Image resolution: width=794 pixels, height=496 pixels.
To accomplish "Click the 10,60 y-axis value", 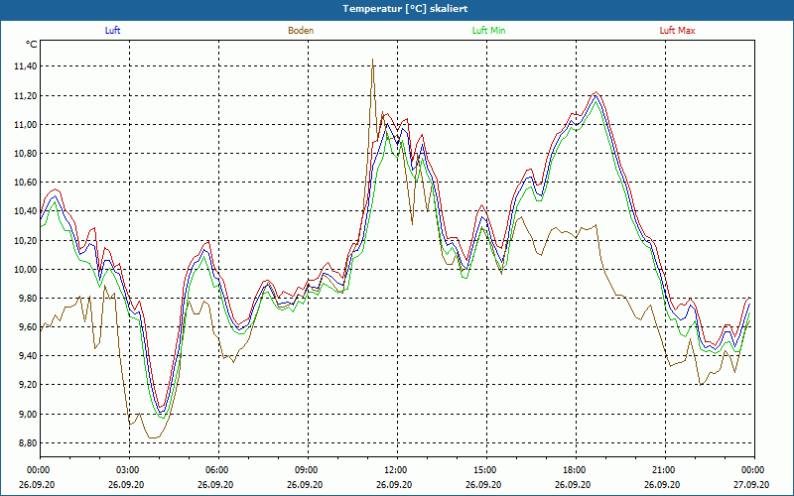I will click(x=27, y=183).
